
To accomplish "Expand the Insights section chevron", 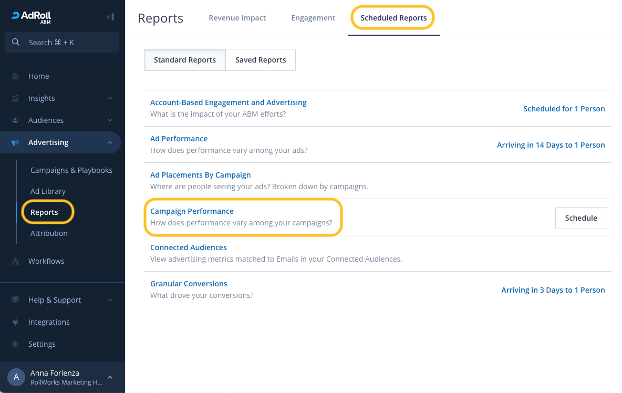I will 110,98.
